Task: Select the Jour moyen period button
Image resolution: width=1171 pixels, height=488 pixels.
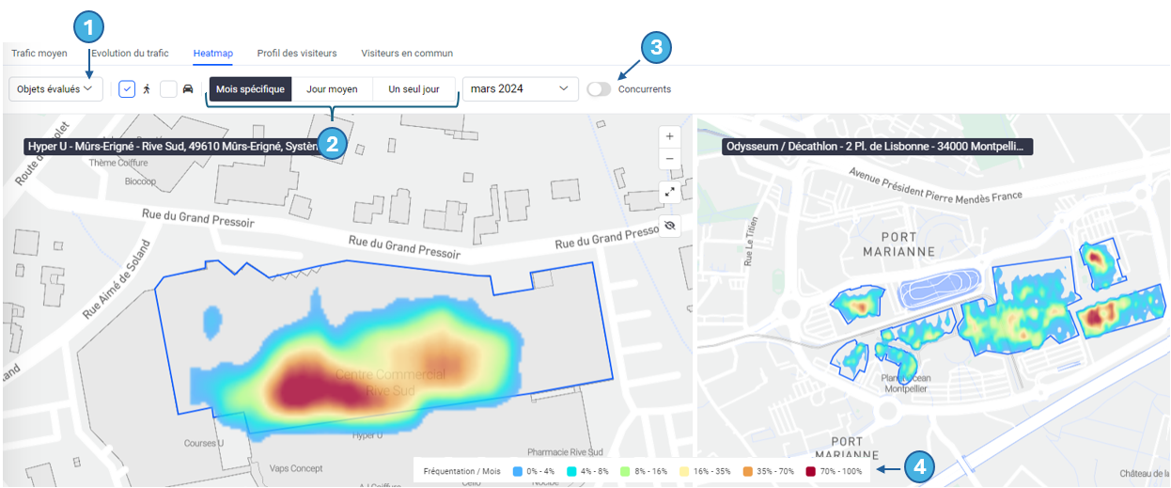Action: click(x=332, y=89)
